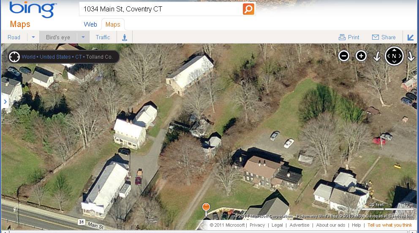The image size is (419, 233).
Task: Rotate the view with the left arrow beside the compass
Action: pos(377,56)
